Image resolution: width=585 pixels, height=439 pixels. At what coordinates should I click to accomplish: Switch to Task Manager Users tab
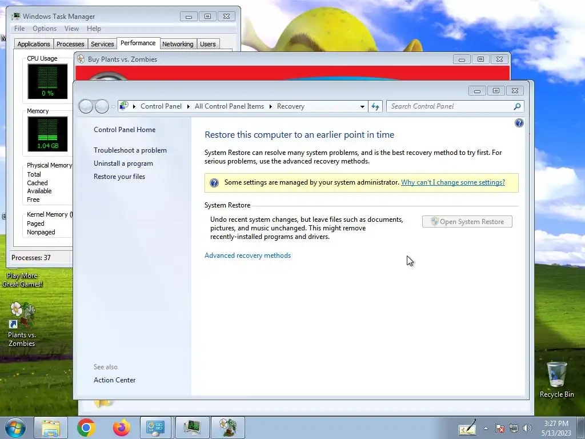pyautogui.click(x=208, y=44)
